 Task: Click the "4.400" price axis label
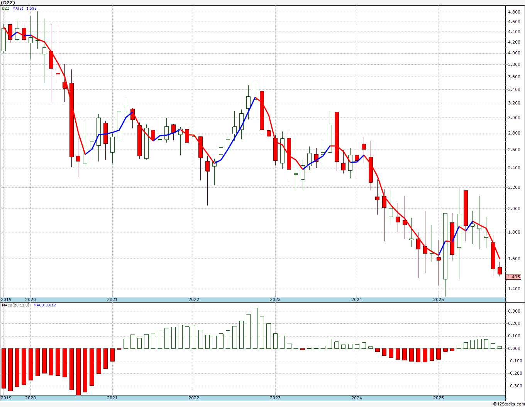pyautogui.click(x=514, y=32)
